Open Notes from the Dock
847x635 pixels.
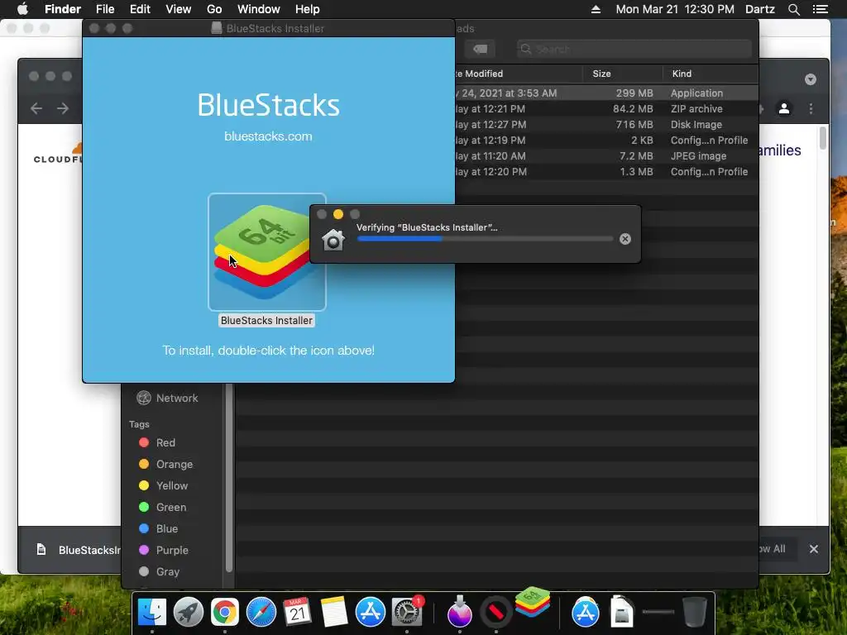334,612
